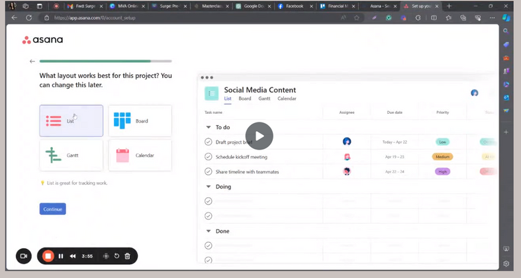This screenshot has width=521, height=278.
Task: Pause the screen recording
Action: coord(61,256)
